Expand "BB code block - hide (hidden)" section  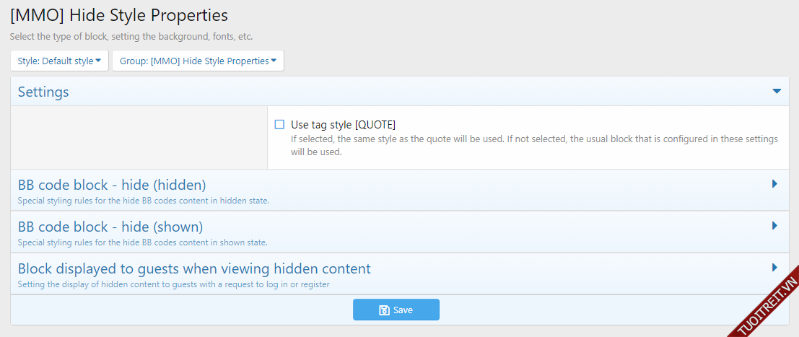click(112, 185)
